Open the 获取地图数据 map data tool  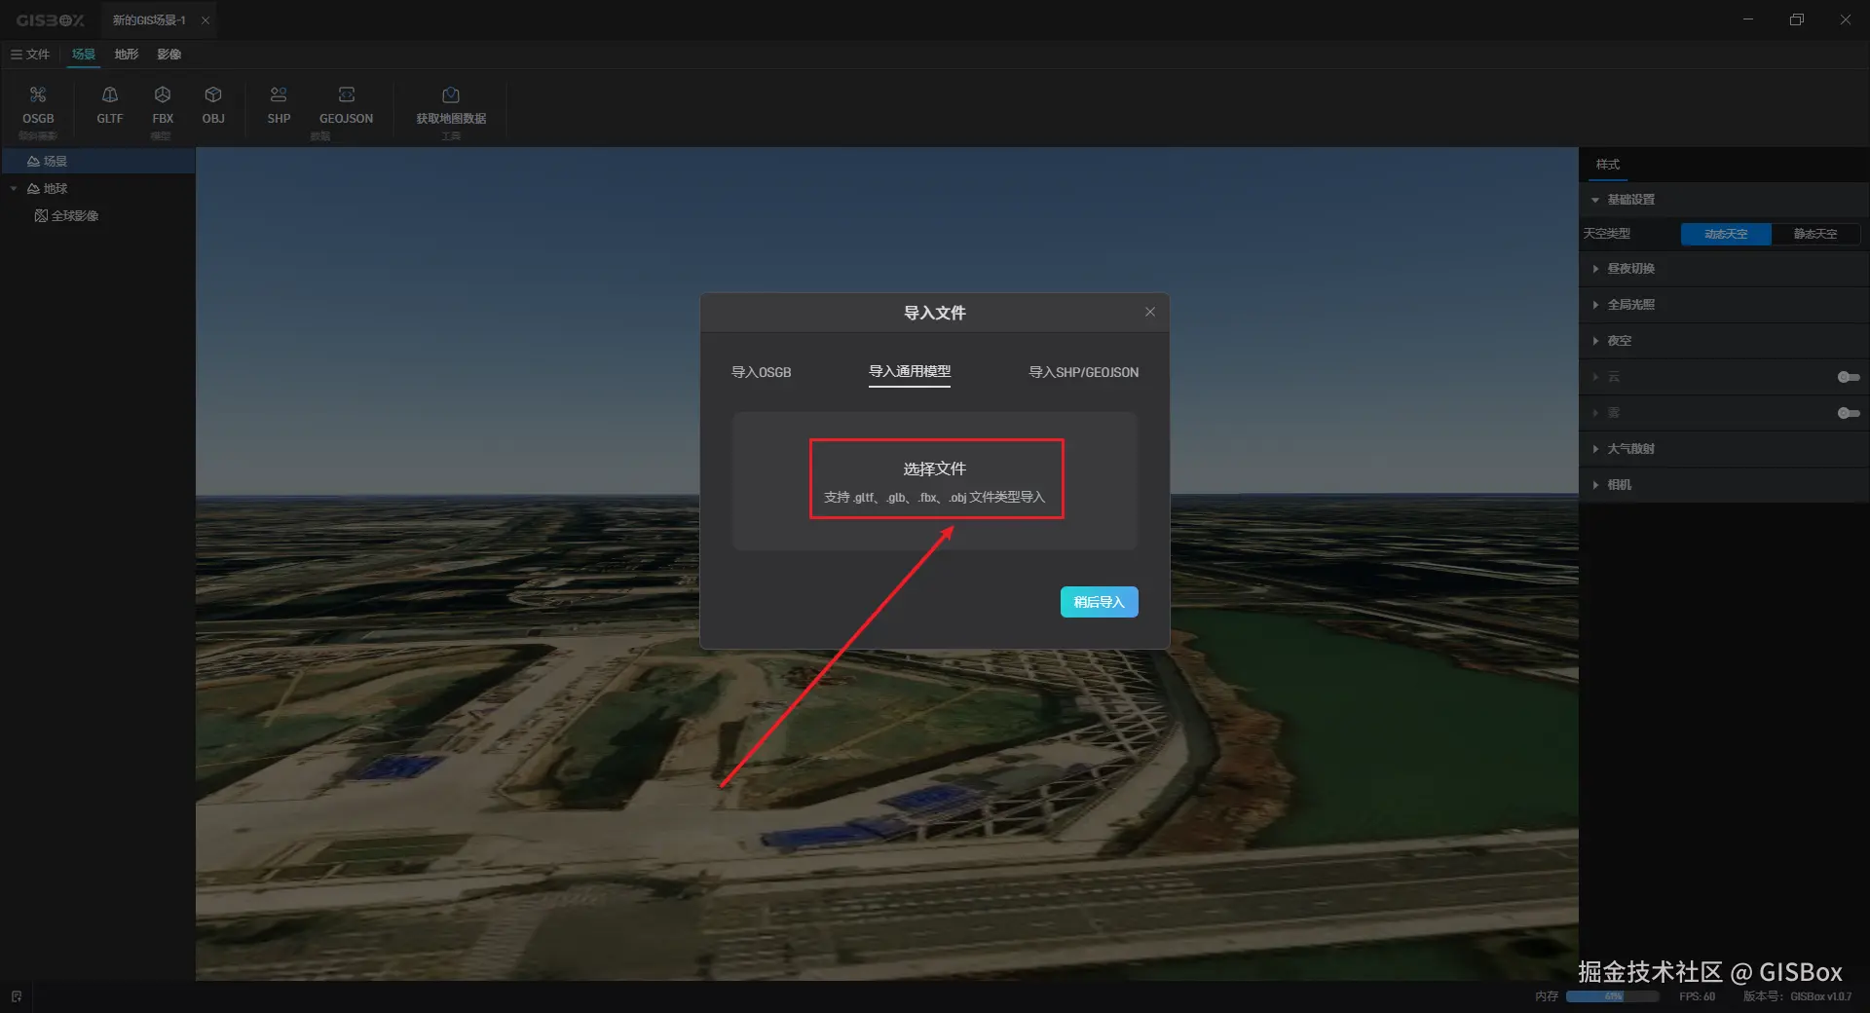click(451, 105)
